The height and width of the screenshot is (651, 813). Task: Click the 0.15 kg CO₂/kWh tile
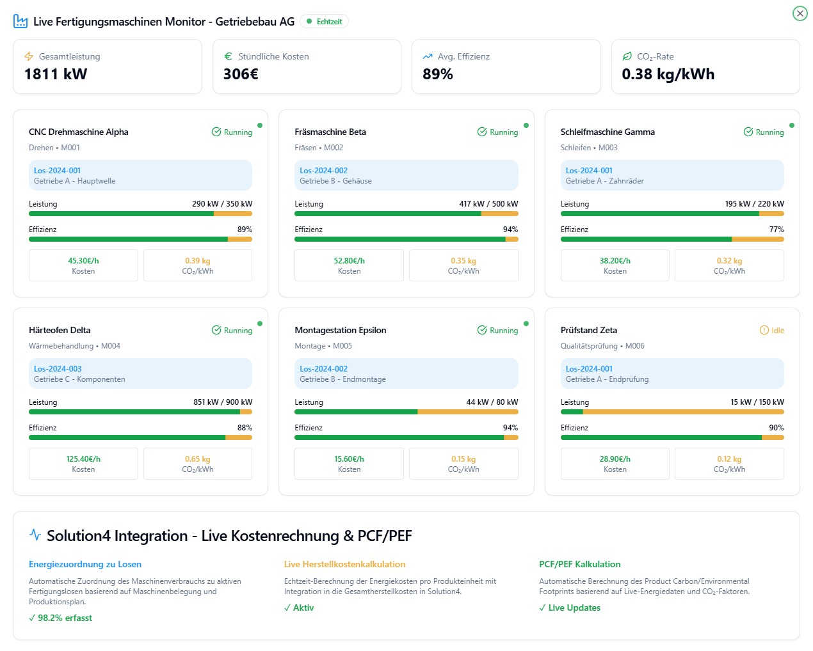[463, 464]
